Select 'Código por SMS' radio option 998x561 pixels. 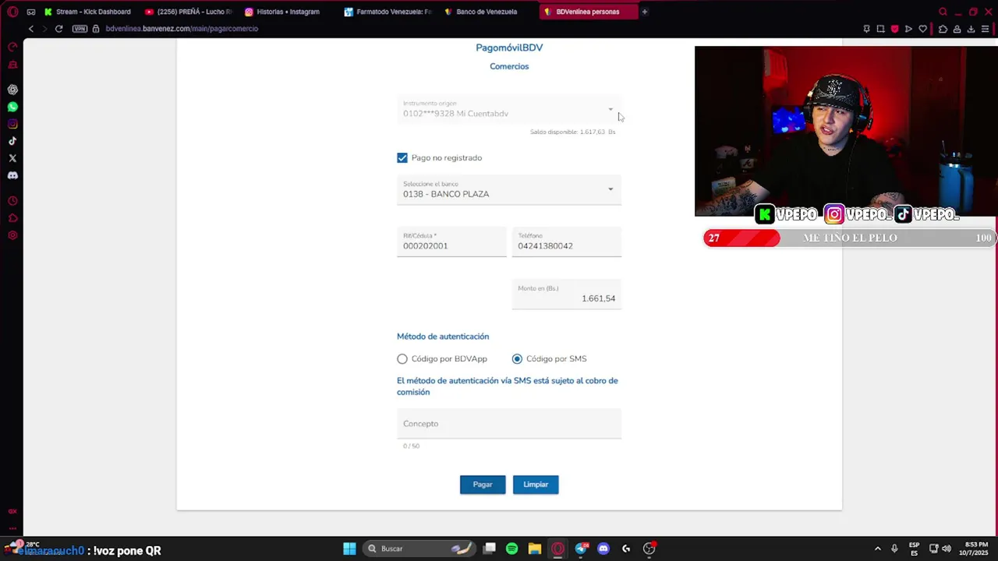point(517,359)
